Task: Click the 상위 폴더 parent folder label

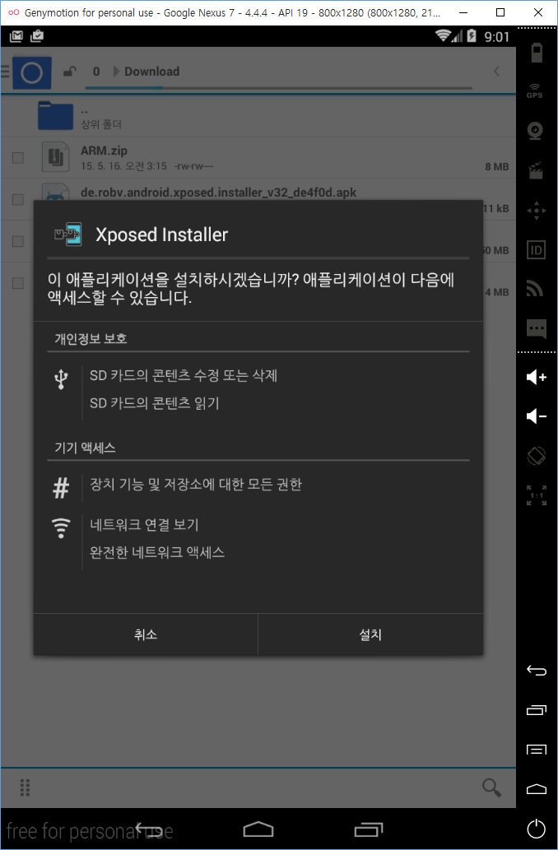Action: point(101,125)
